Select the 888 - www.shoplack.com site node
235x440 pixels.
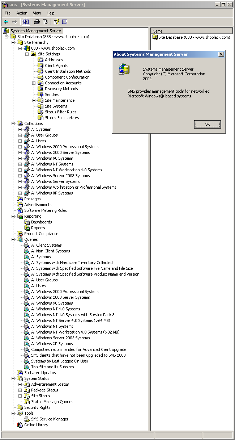[x=53, y=48]
